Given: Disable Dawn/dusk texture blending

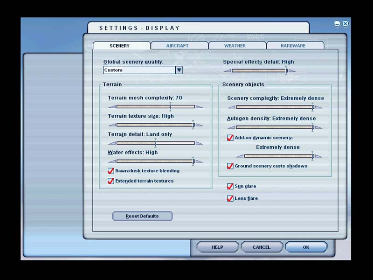Looking at the screenshot, I should 111,171.
